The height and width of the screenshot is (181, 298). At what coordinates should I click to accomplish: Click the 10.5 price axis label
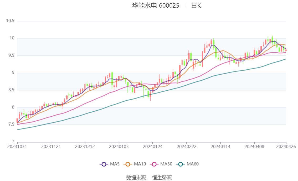pyautogui.click(x=10, y=21)
